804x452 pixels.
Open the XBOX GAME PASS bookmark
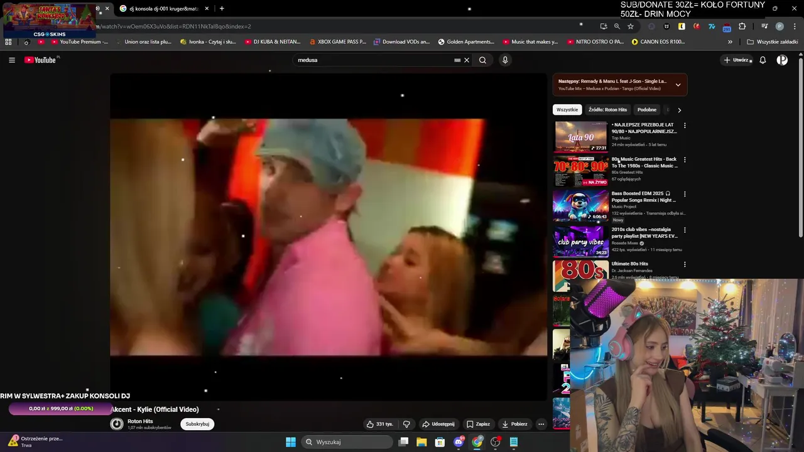coord(337,42)
